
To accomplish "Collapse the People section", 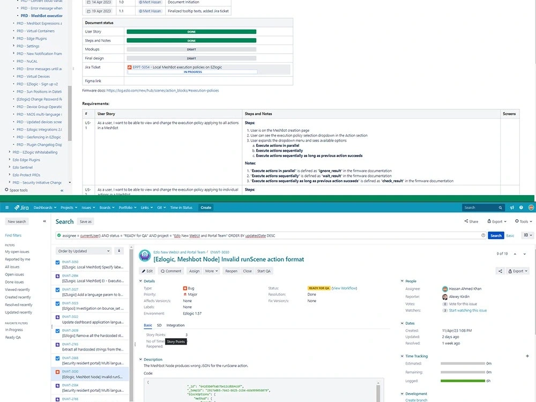I will [402, 281].
